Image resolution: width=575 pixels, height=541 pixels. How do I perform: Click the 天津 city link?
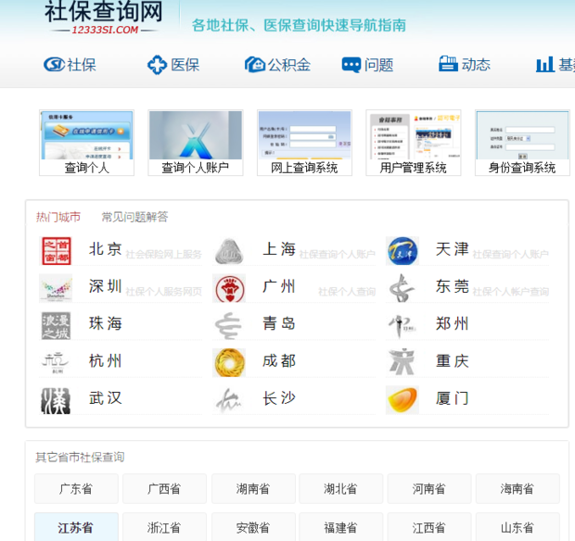pos(453,249)
